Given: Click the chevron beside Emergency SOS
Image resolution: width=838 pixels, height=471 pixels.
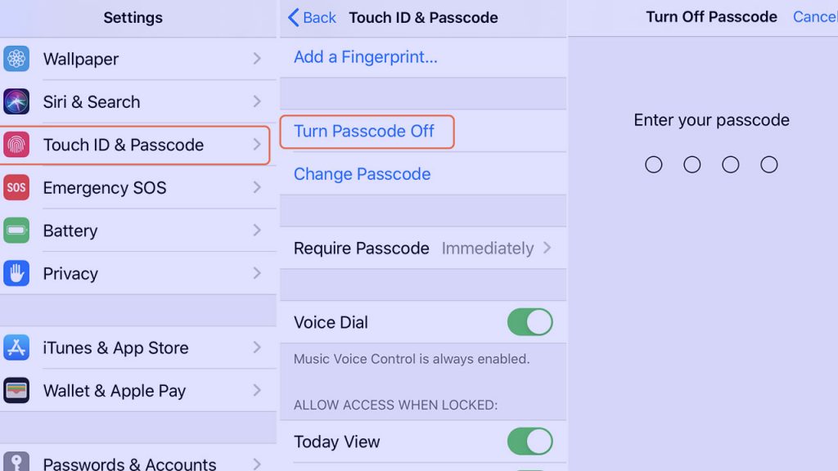Looking at the screenshot, I should 257,187.
